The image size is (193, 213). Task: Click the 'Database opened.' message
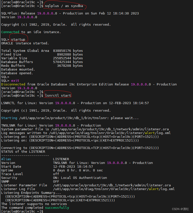[x=17, y=73]
